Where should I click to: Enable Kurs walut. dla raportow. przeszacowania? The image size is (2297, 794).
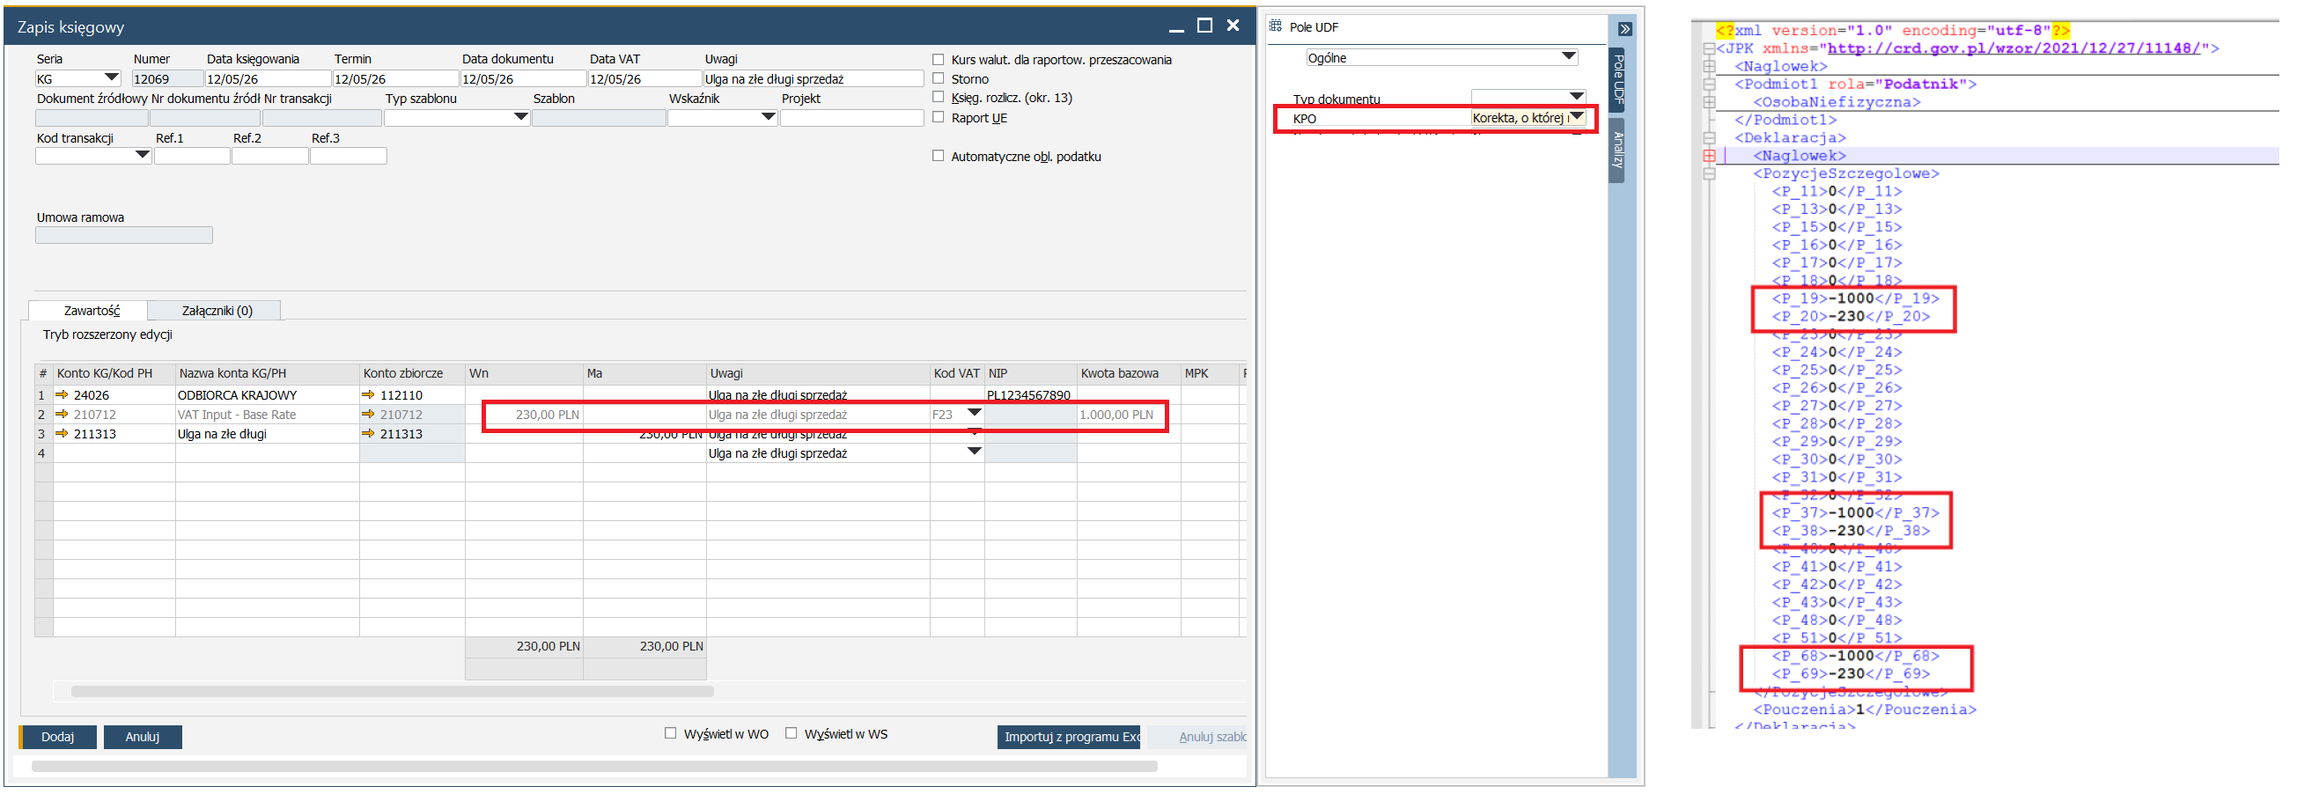click(x=938, y=60)
